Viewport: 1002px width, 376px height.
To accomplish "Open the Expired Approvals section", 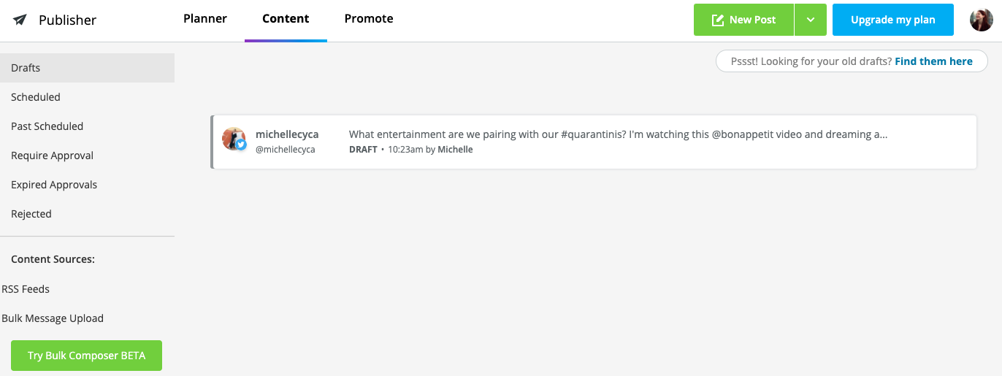I will click(x=54, y=185).
